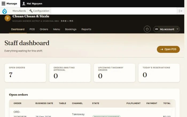Open Configuration wrench item

39,11
